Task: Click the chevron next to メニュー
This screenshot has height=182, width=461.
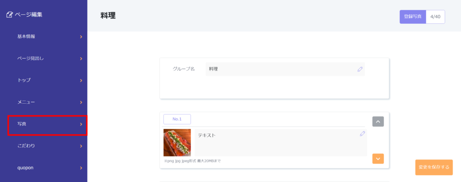Action: [81, 102]
